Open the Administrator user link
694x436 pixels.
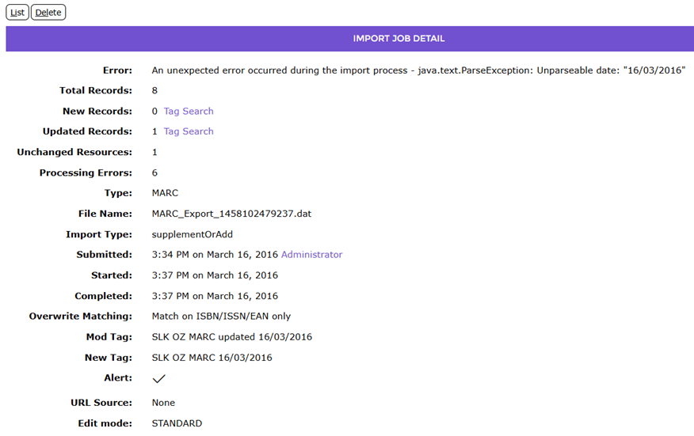[311, 255]
